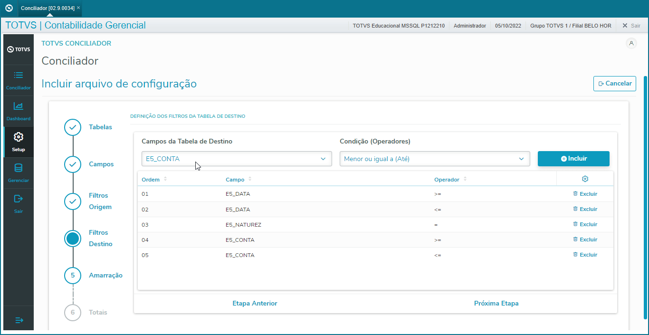Click the Campos step label
The width and height of the screenshot is (649, 335).
point(101,164)
